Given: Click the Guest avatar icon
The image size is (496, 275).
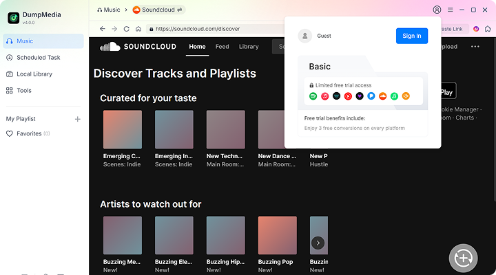Looking at the screenshot, I should [305, 36].
